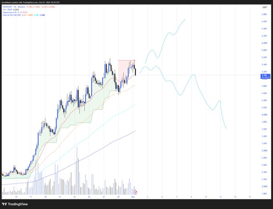273x209 pixels.
Task: Click the 1.800 price scale label
Action: [x=264, y=193]
